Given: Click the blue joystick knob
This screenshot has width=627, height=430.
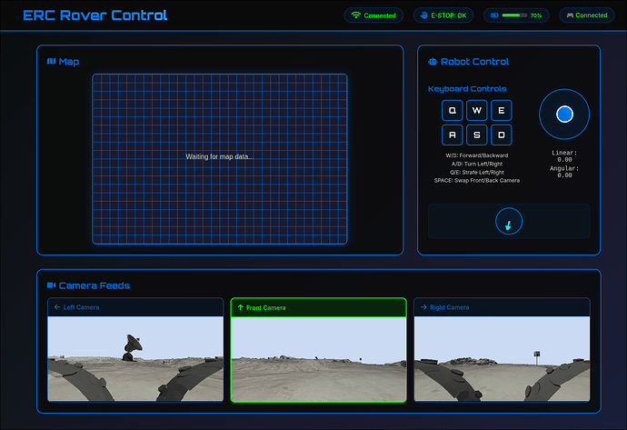Looking at the screenshot, I should pos(564,115).
